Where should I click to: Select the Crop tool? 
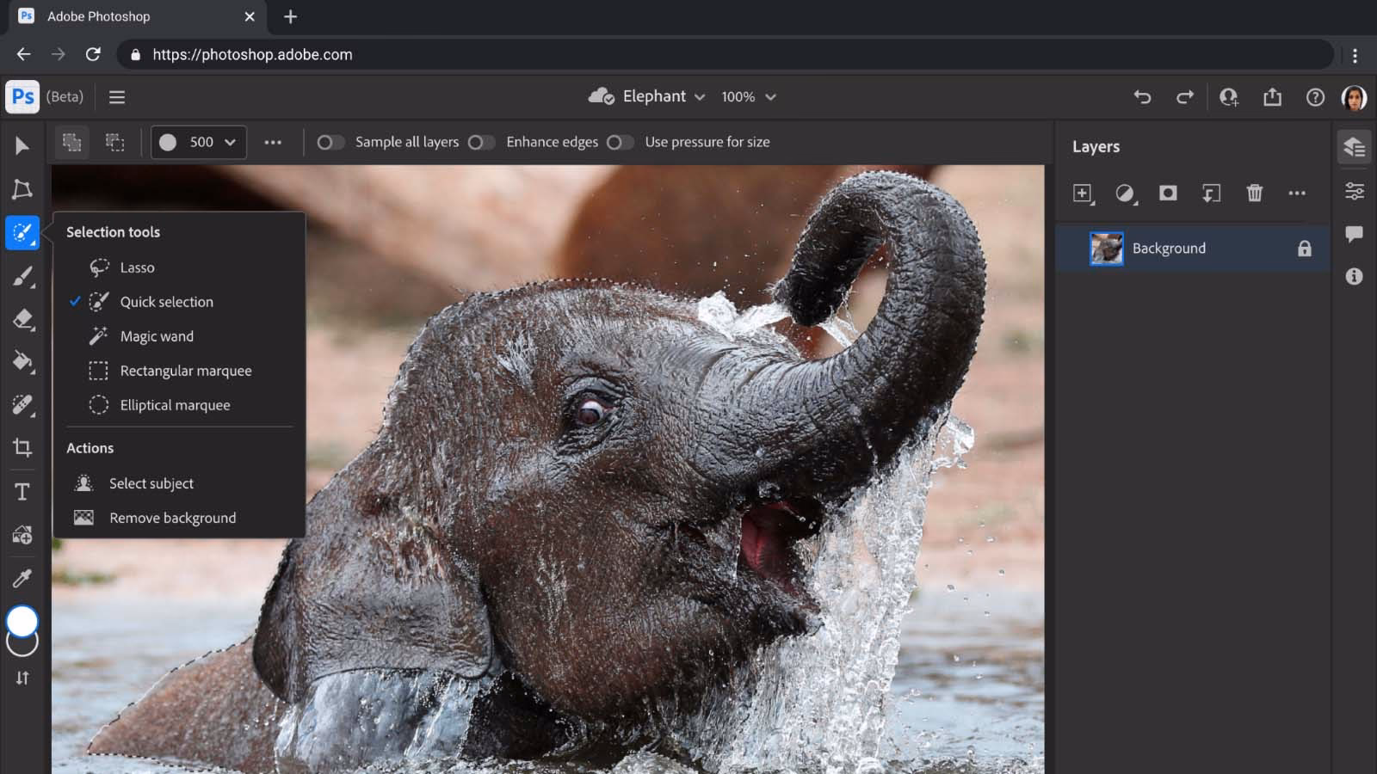pyautogui.click(x=22, y=448)
